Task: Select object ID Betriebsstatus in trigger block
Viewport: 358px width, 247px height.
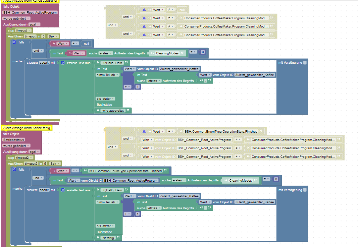Action: tap(14, 140)
